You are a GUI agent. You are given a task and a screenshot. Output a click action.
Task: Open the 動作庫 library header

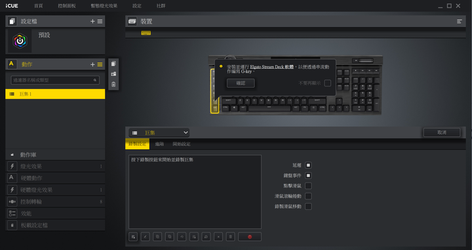tap(55, 154)
